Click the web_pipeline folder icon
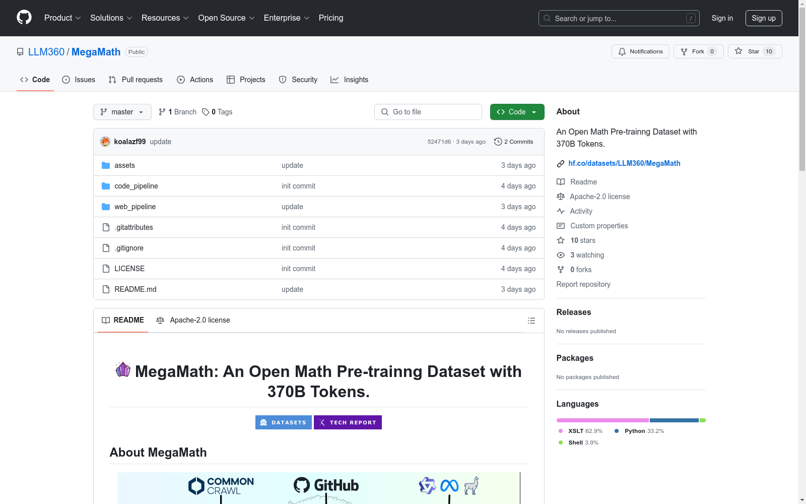 coord(106,207)
